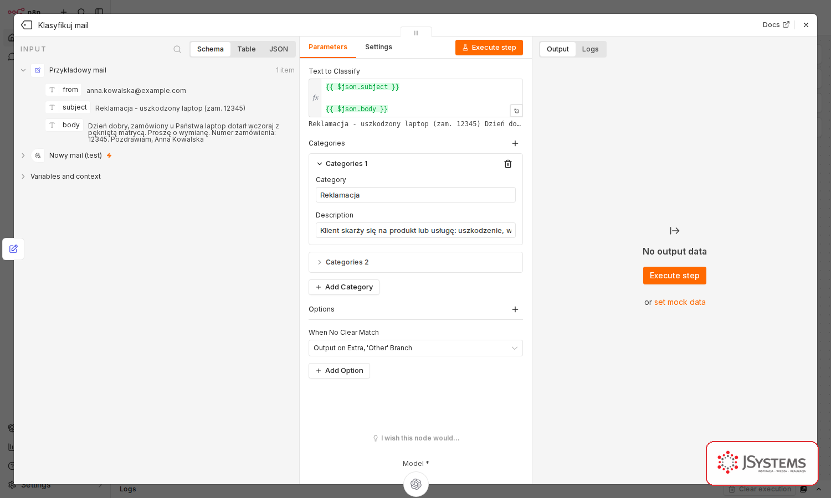831x498 pixels.
Task: Select the 'body' field pill
Action: click(x=64, y=125)
